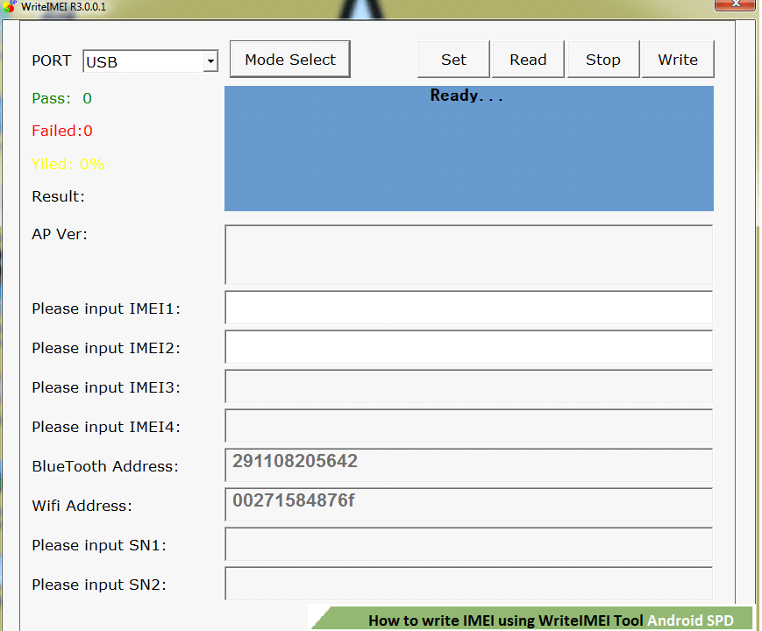Open the PORT dropdown arrow
This screenshot has width=762, height=631.
pyautogui.click(x=210, y=61)
